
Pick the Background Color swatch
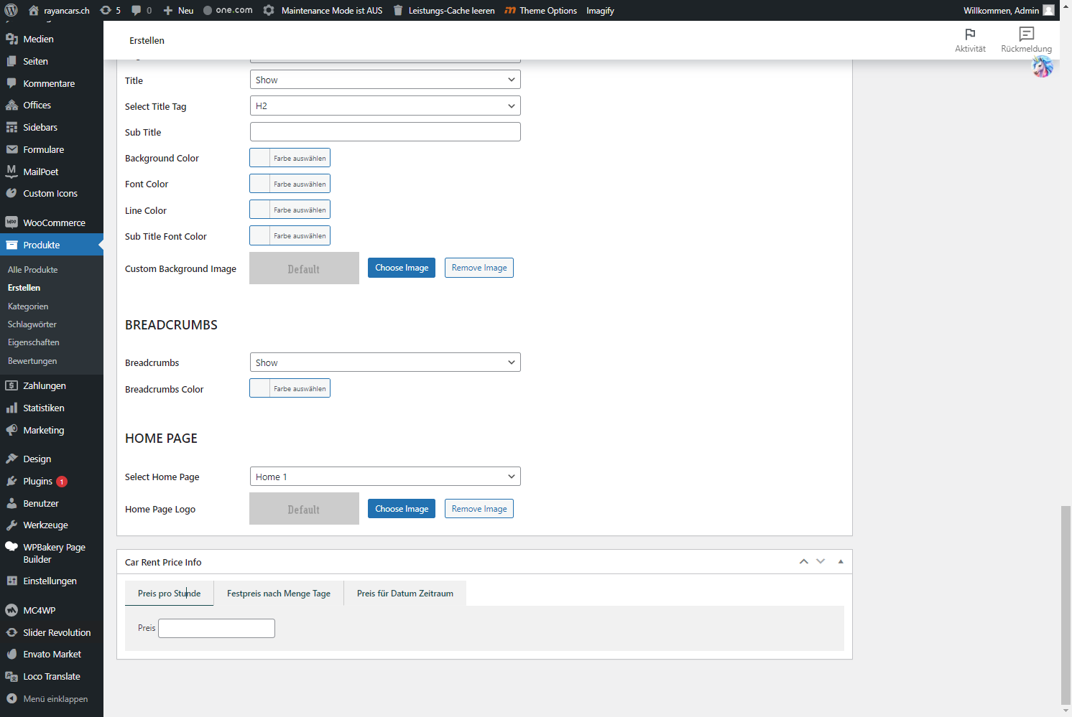pyautogui.click(x=290, y=158)
